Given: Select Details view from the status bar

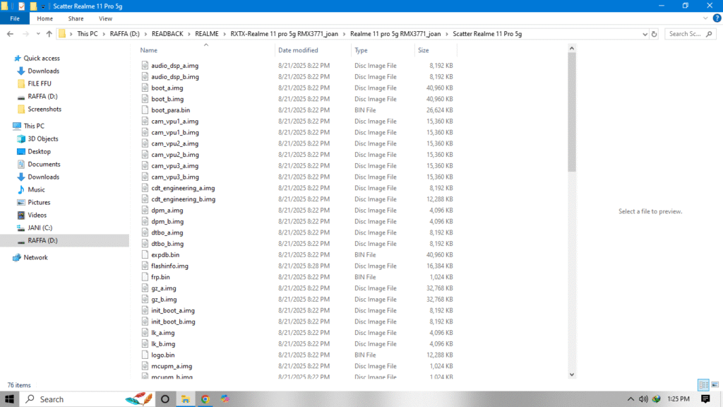Looking at the screenshot, I should (x=703, y=384).
